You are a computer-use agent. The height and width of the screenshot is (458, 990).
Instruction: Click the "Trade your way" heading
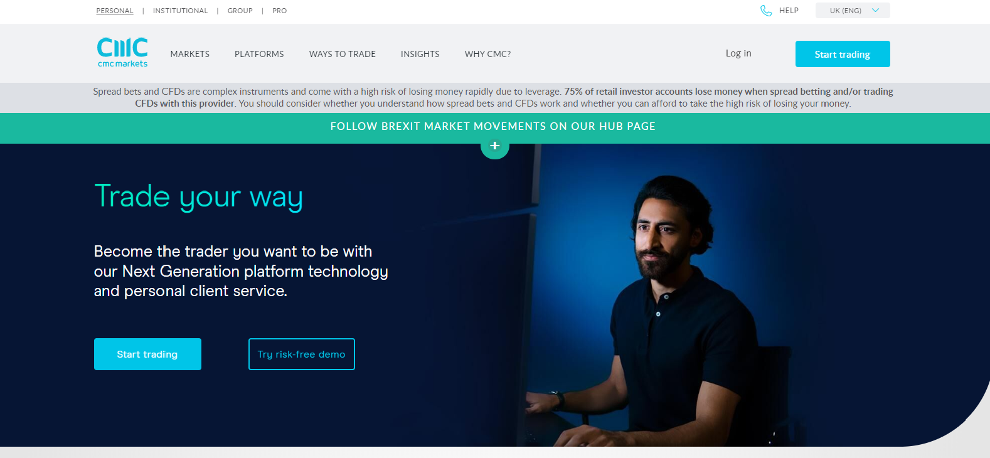pyautogui.click(x=199, y=197)
